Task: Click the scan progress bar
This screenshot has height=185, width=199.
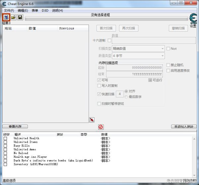Action: (106, 19)
